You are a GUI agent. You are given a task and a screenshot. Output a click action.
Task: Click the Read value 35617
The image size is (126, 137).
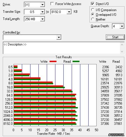tap(118, 91)
